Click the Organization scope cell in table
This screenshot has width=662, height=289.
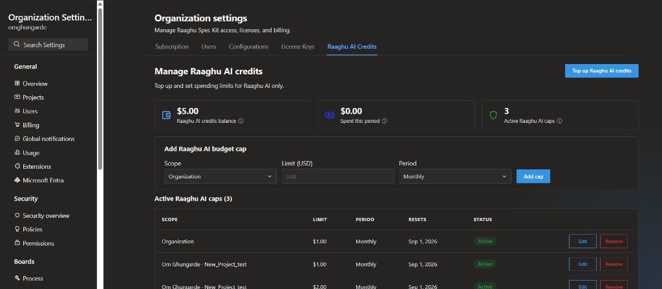tap(178, 241)
